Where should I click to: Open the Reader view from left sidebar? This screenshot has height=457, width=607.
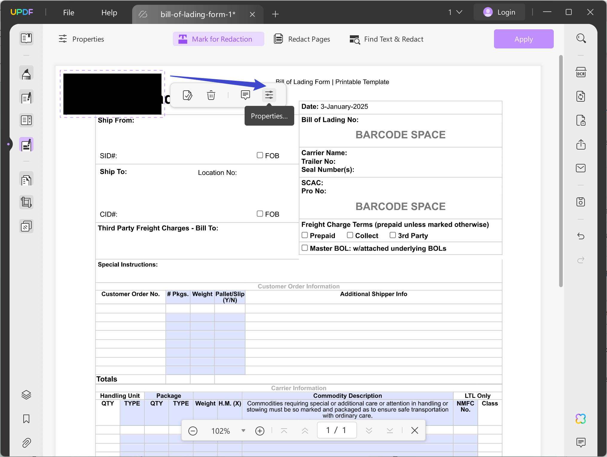pos(26,38)
